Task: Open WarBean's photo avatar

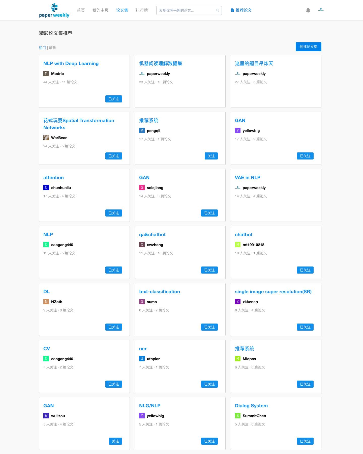Action: click(x=46, y=138)
